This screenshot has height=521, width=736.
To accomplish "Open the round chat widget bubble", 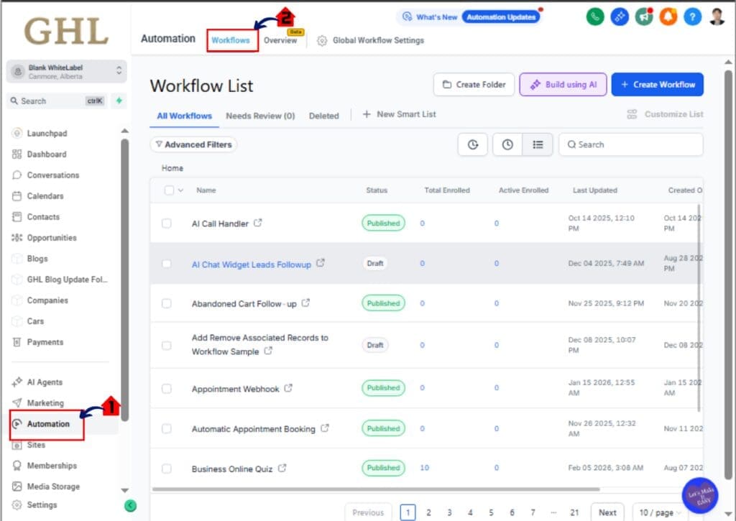I will pyautogui.click(x=700, y=495).
